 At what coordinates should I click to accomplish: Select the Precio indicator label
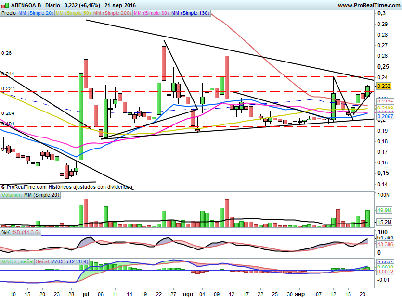8,13
